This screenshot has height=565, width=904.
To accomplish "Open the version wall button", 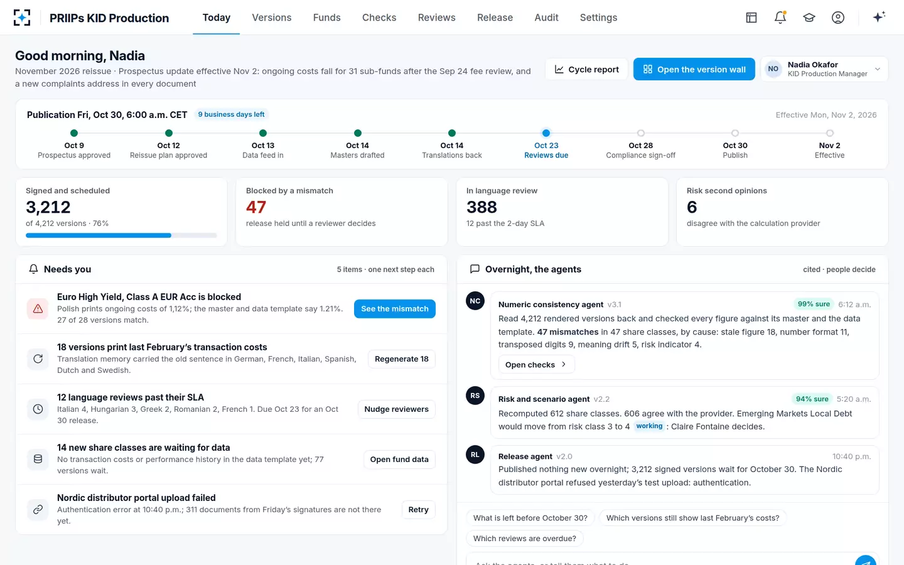I will [694, 69].
